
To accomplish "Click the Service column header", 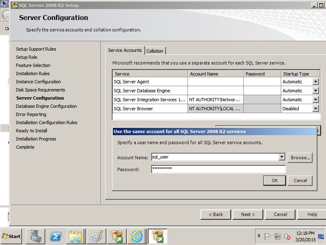I will (x=150, y=74).
